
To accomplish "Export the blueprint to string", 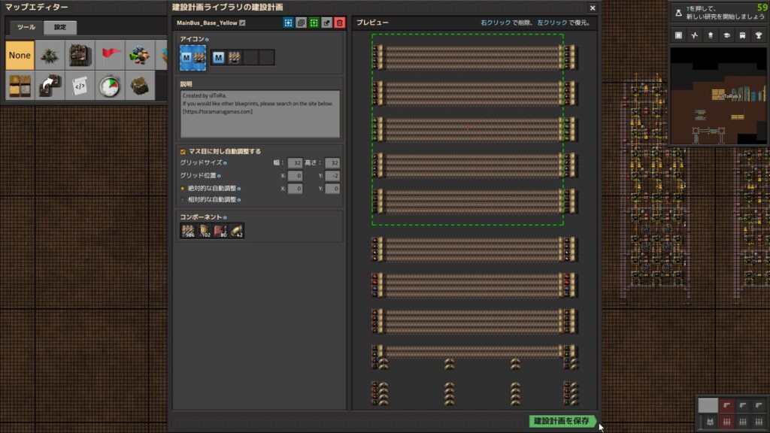I will click(326, 23).
